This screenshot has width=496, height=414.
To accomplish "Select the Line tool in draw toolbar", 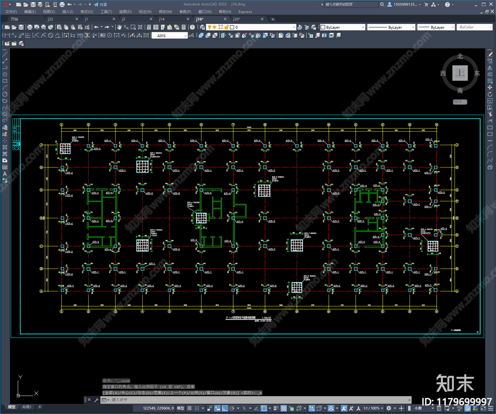I will 5,54.
